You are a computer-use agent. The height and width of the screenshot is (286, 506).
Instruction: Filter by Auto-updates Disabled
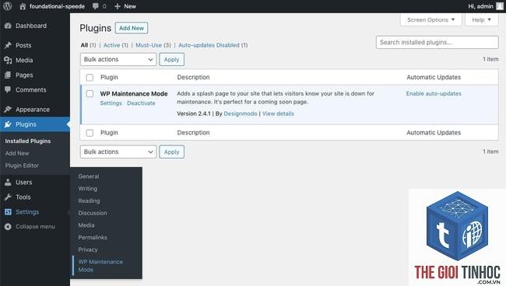click(x=213, y=45)
